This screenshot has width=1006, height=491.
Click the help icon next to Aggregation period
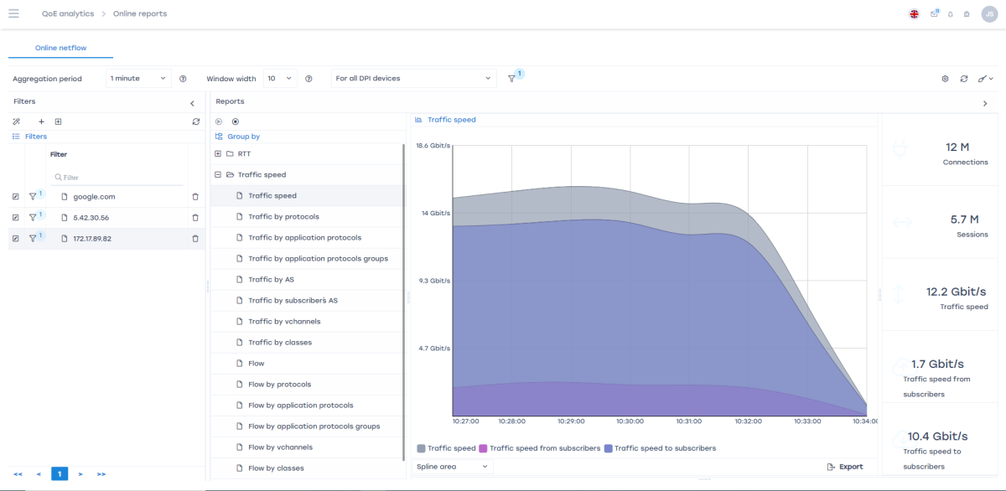tap(183, 79)
